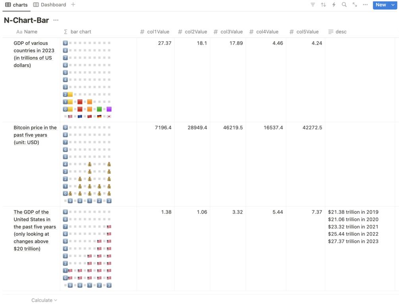
Task: Select the cell with value 4.24
Action: click(x=305, y=80)
